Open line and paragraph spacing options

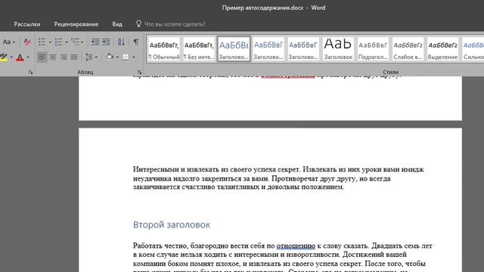(x=92, y=57)
